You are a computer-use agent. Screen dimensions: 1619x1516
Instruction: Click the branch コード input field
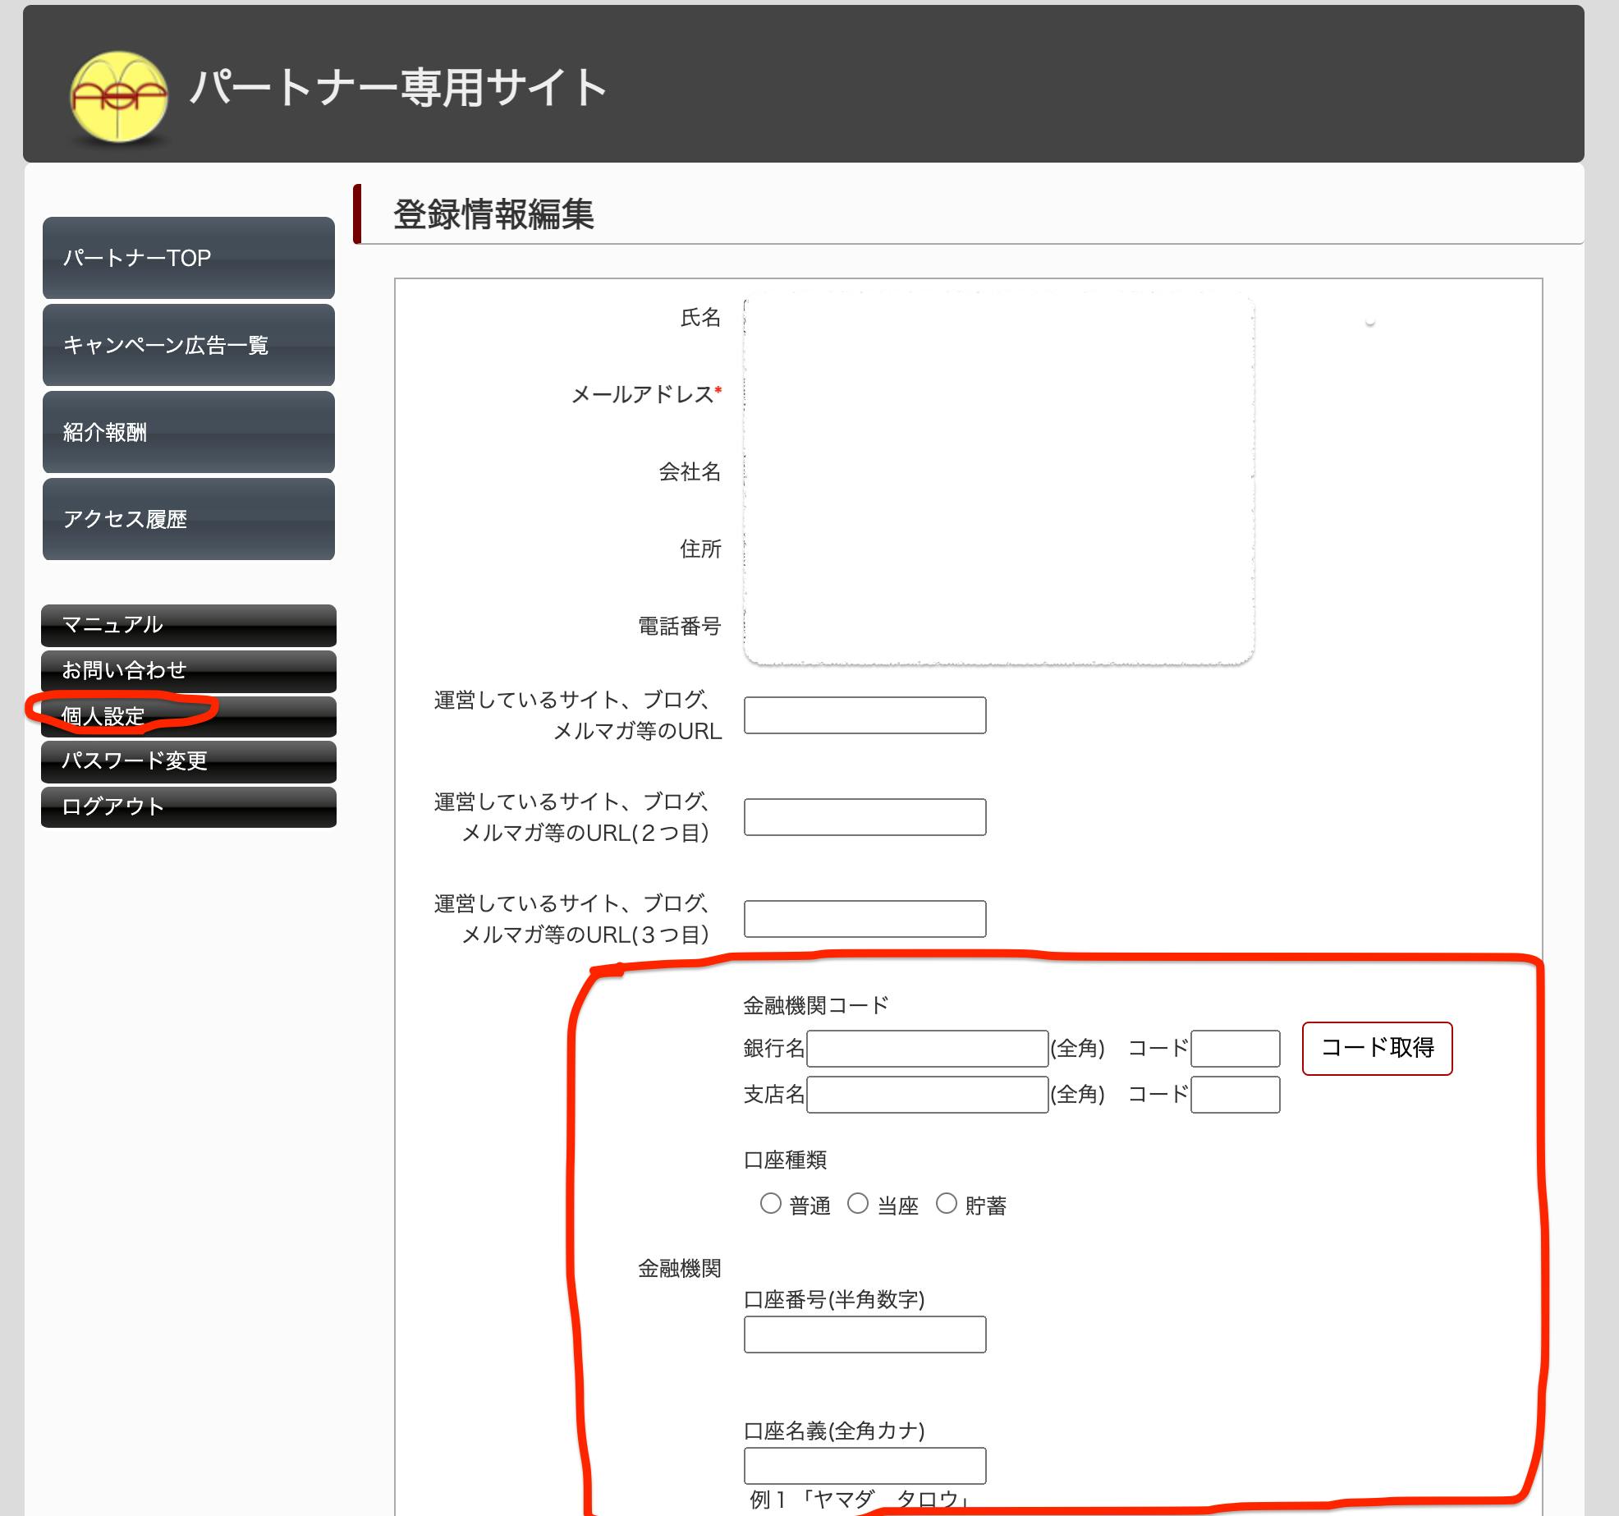pos(1236,1095)
